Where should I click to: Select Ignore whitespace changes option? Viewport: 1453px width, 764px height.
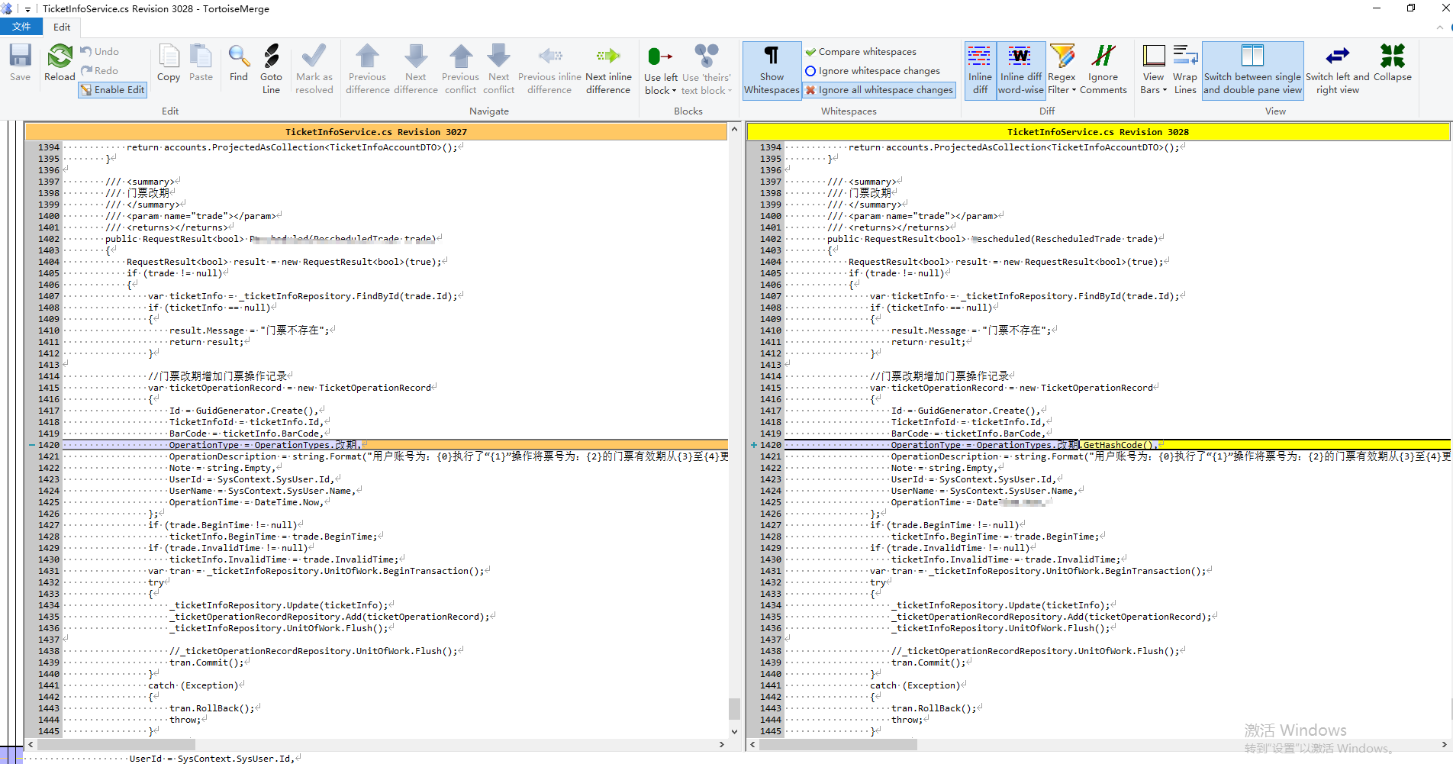point(873,70)
